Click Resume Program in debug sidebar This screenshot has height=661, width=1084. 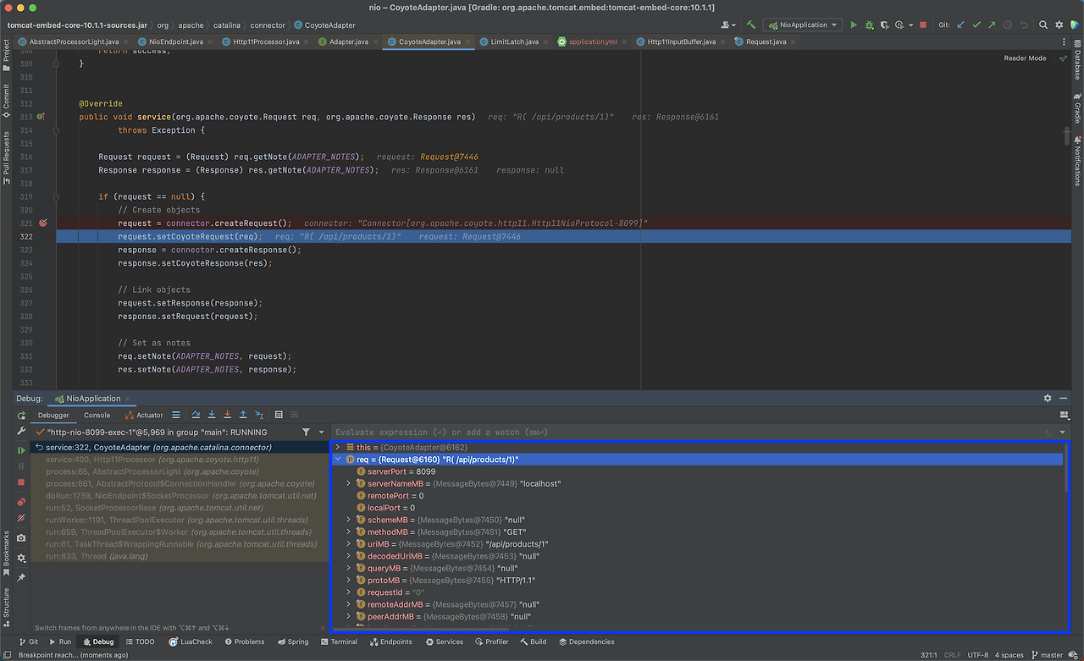21,450
